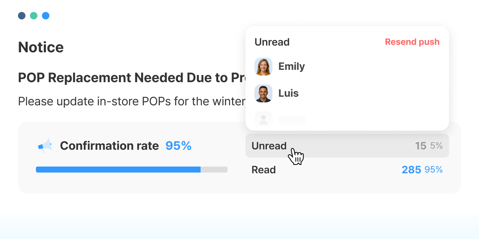Click the name Emily in unread list

292,66
